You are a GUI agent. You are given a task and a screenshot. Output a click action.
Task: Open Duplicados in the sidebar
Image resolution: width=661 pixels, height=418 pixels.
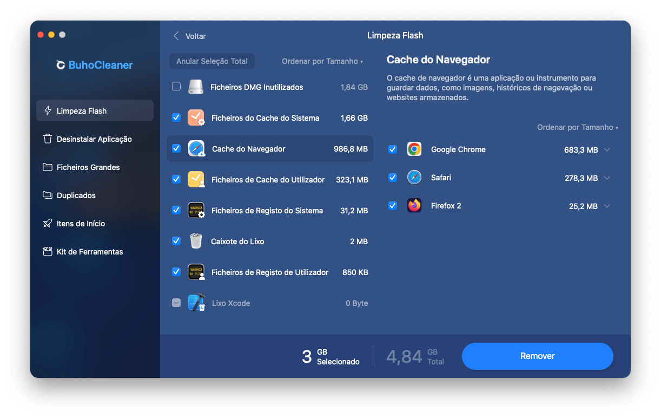[95, 195]
